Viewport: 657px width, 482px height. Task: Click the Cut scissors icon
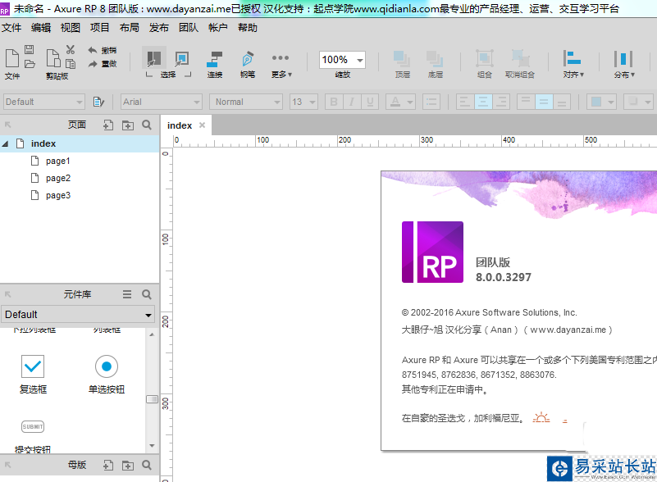[x=70, y=49]
